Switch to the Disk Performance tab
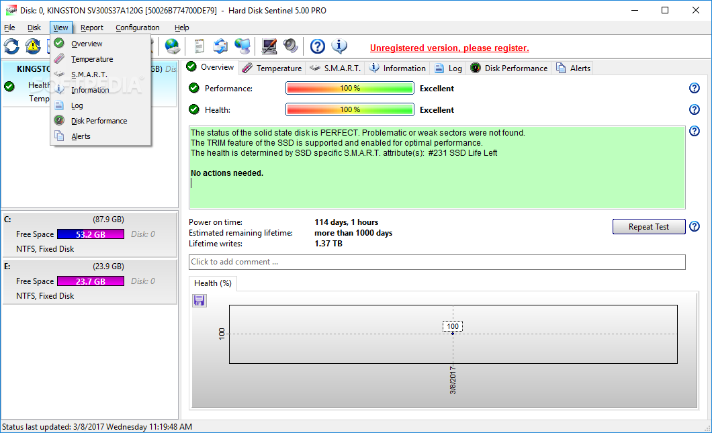712x433 pixels. [508, 68]
